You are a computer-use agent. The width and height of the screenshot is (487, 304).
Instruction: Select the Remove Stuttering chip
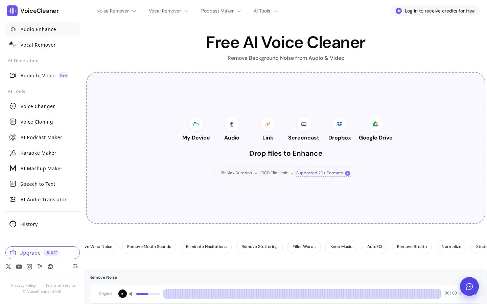click(259, 247)
